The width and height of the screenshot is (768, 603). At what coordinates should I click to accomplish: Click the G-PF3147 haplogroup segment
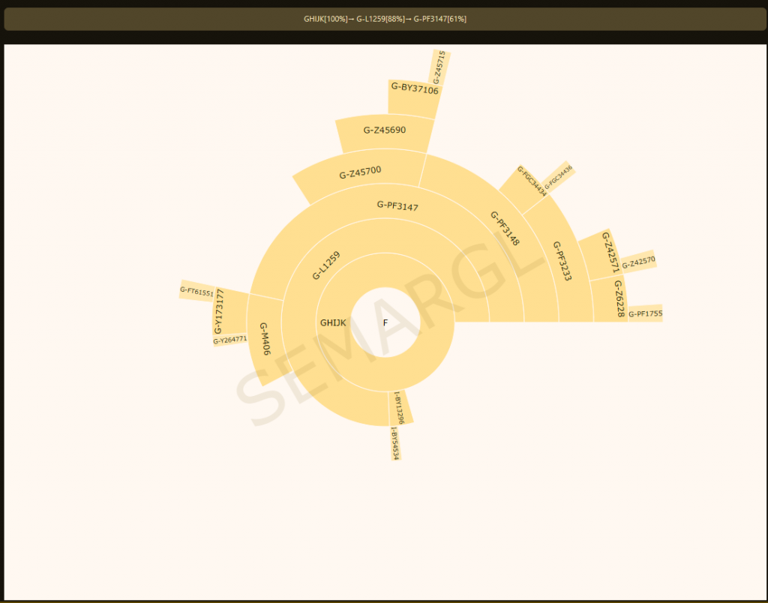click(397, 206)
